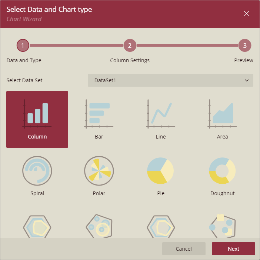The width and height of the screenshot is (260, 260).
Task: Pick the Line chart type
Action: click(161, 119)
